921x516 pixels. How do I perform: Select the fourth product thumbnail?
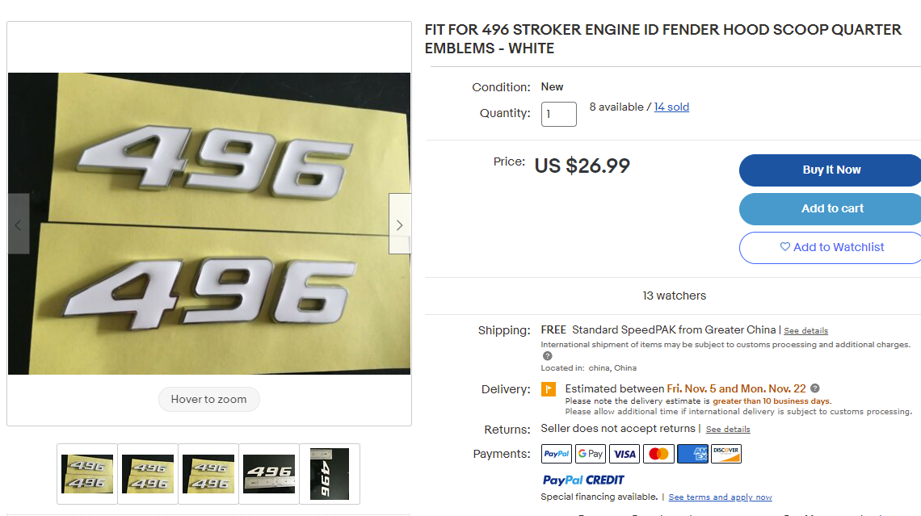[x=268, y=474]
